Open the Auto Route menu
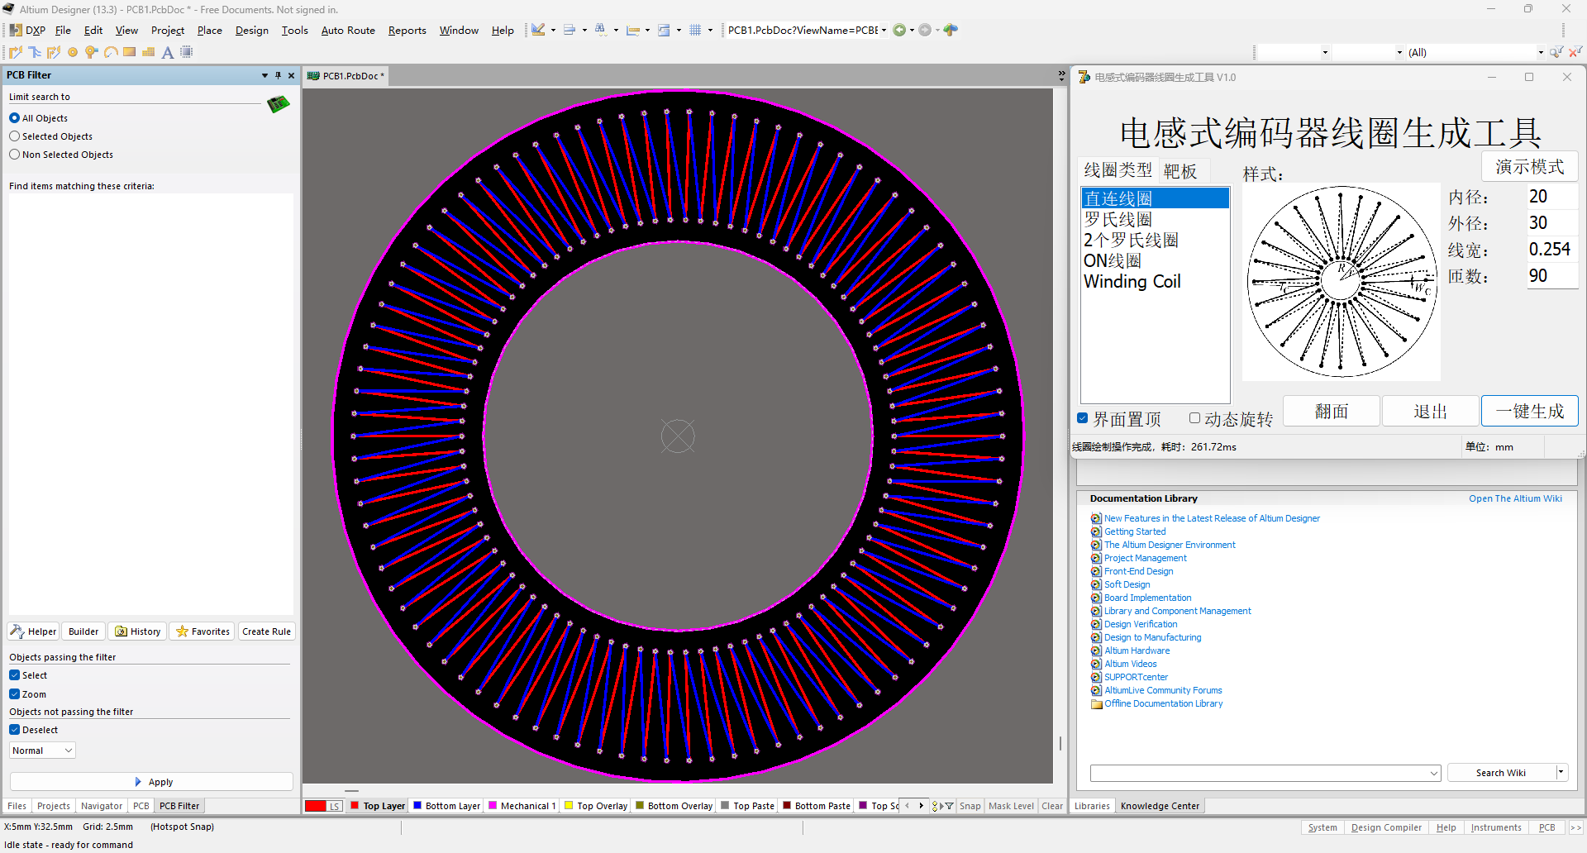1587x853 pixels. pyautogui.click(x=347, y=31)
